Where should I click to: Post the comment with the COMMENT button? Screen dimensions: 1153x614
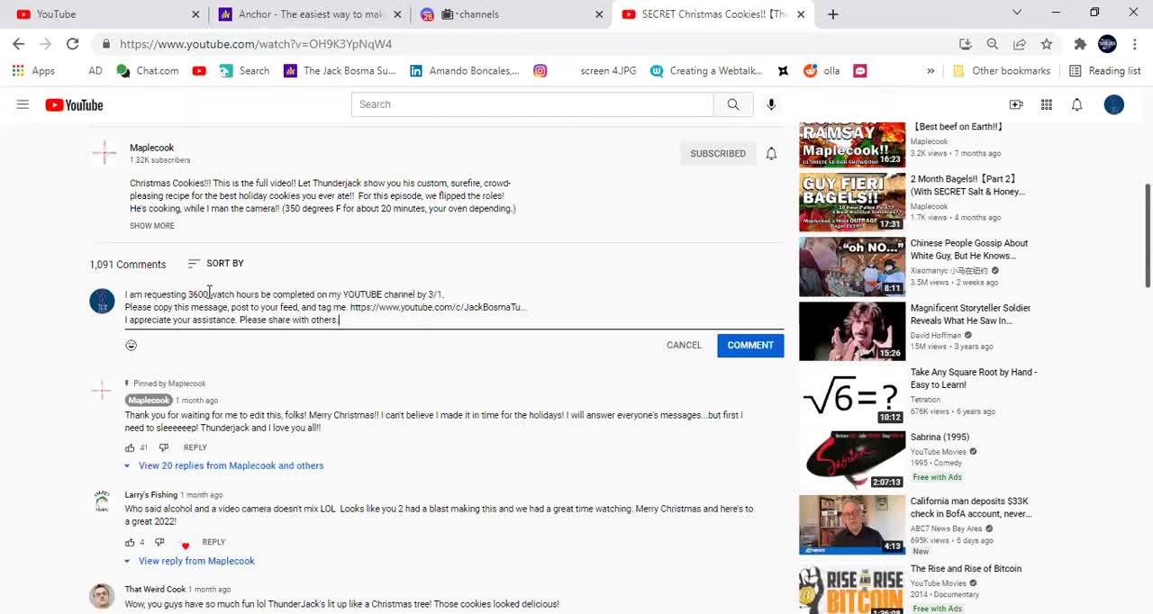[750, 345]
